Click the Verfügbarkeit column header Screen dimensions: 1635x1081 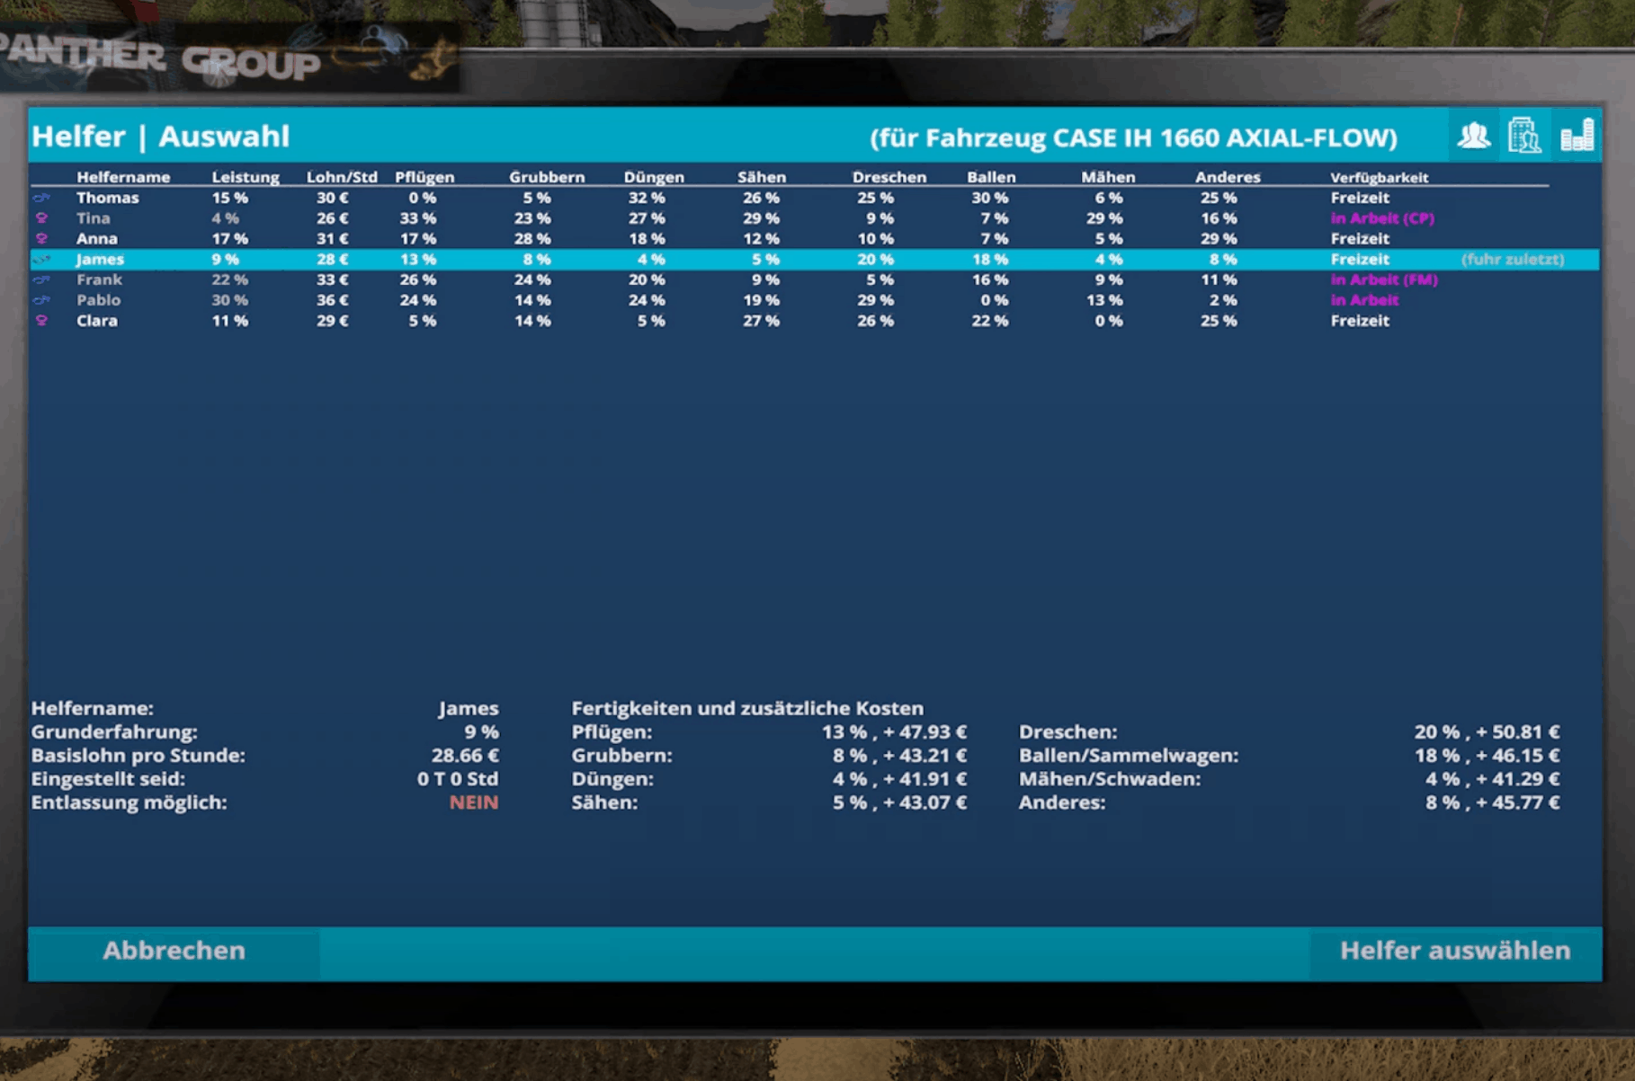pyautogui.click(x=1379, y=177)
